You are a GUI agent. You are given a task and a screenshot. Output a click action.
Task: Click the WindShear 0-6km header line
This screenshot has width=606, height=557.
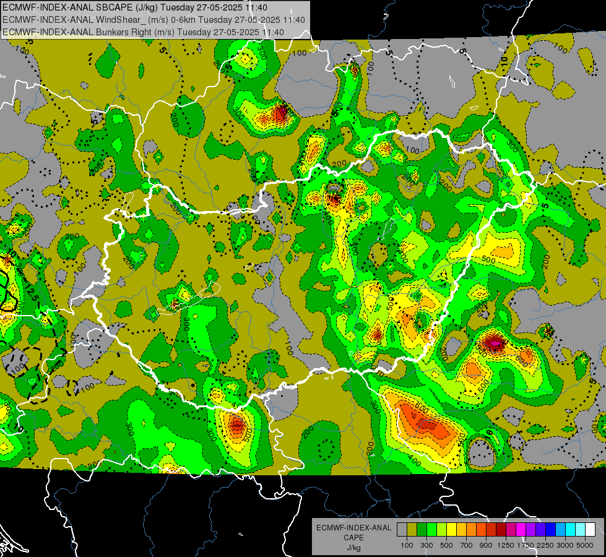click(154, 20)
